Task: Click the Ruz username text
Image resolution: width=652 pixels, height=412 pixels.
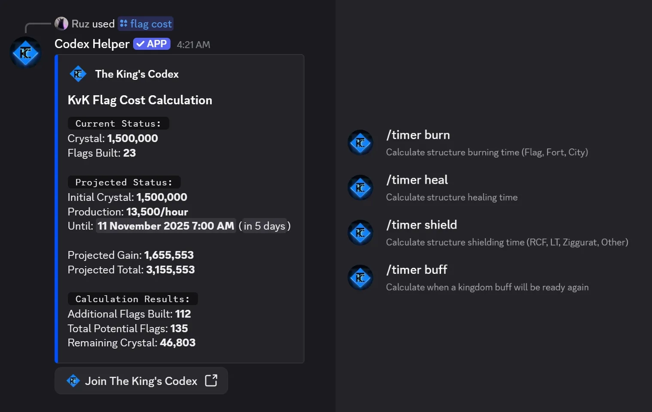Action: tap(82, 24)
